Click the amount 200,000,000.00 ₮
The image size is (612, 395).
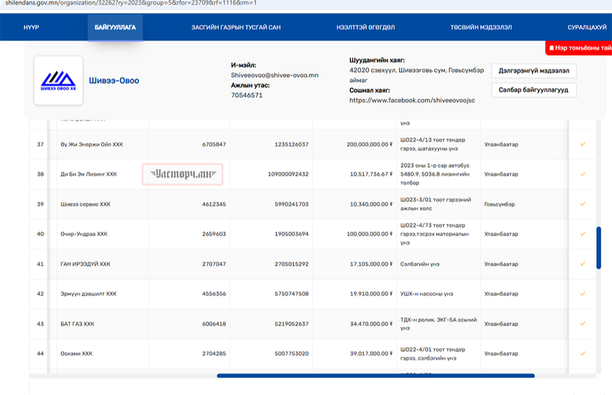point(370,144)
